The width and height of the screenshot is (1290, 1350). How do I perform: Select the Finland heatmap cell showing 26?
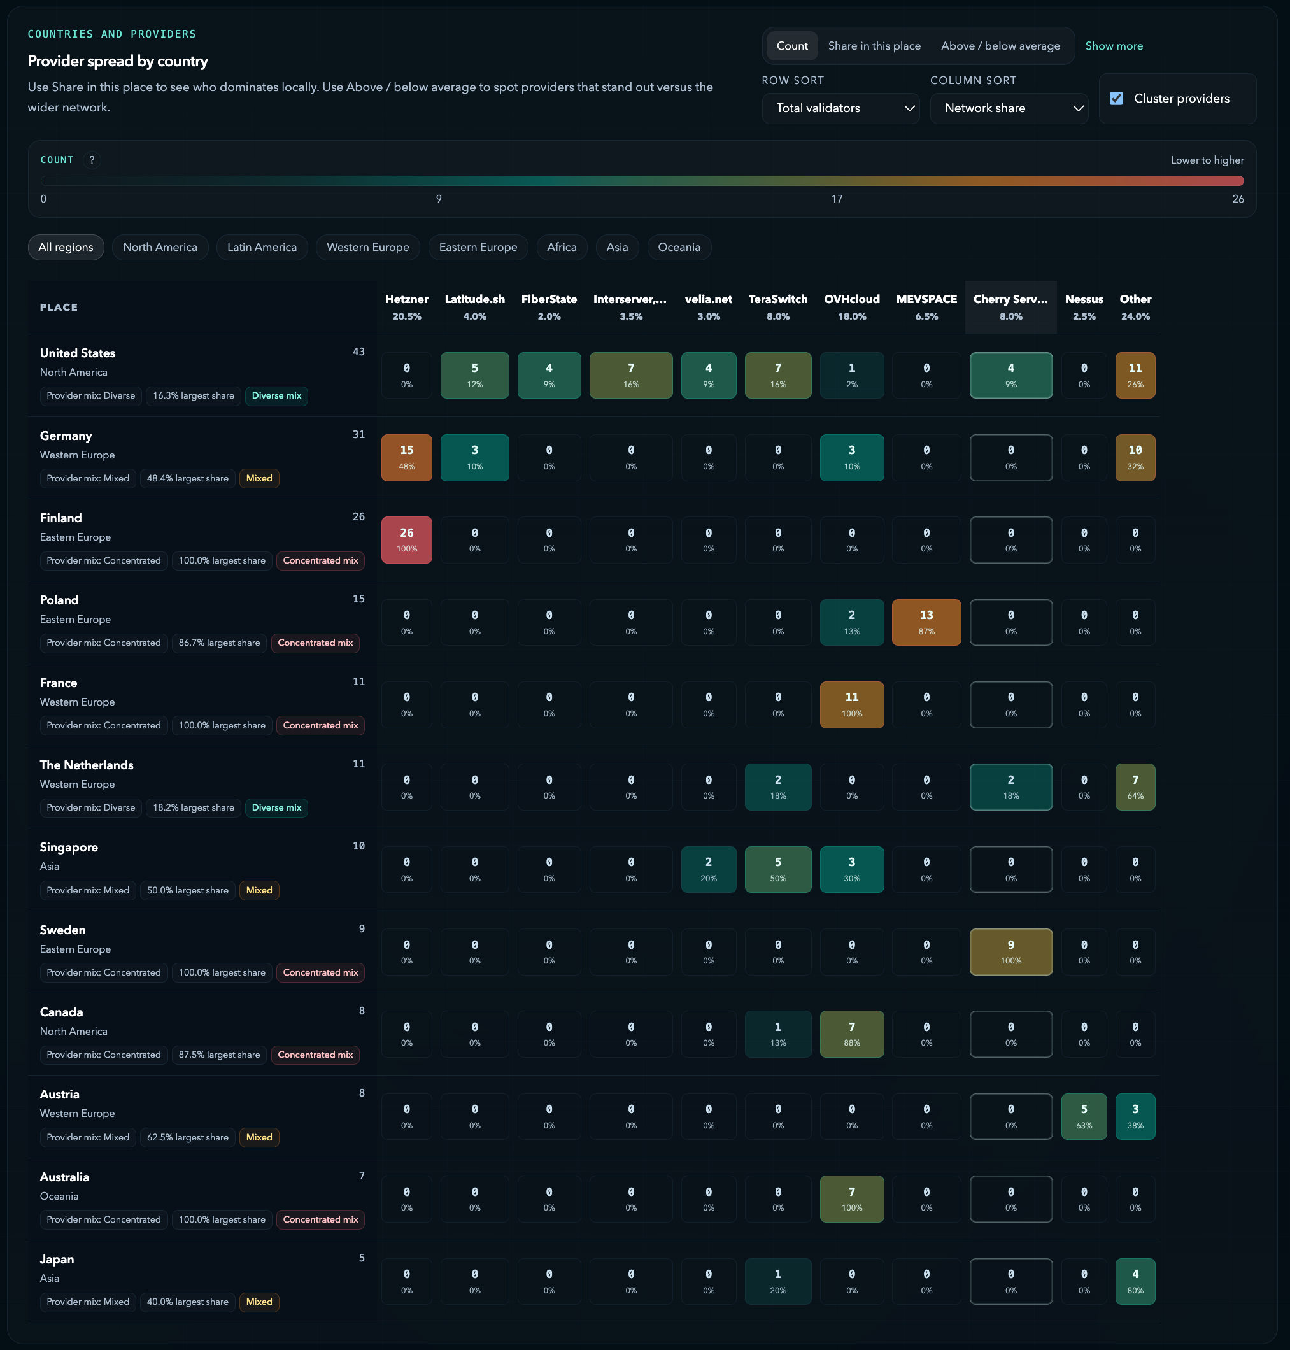click(406, 539)
